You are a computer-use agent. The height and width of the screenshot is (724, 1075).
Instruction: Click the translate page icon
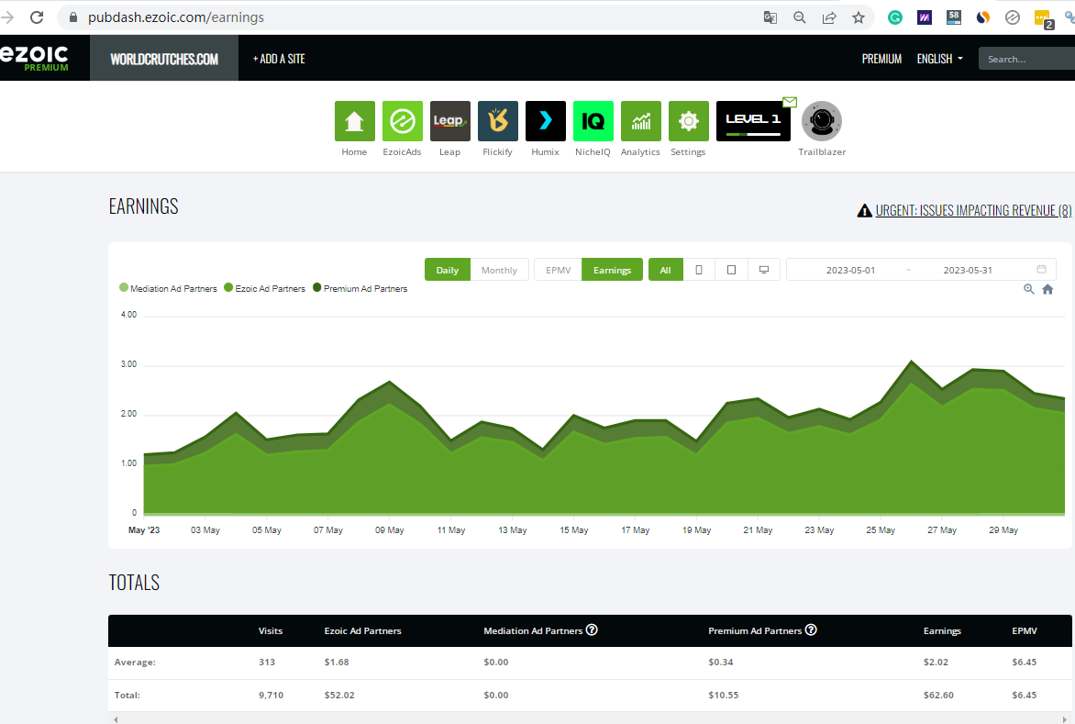770,17
